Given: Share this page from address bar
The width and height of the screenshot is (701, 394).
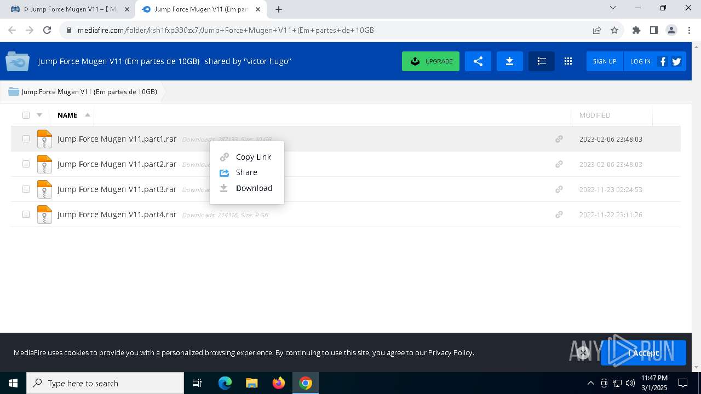Looking at the screenshot, I should point(597,30).
